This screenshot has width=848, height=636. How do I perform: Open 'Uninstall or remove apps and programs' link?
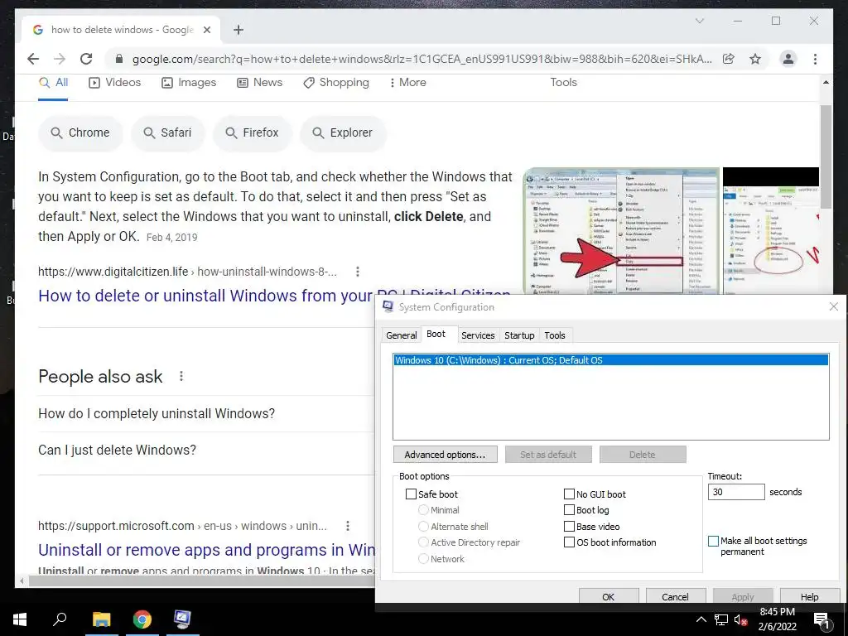206,550
